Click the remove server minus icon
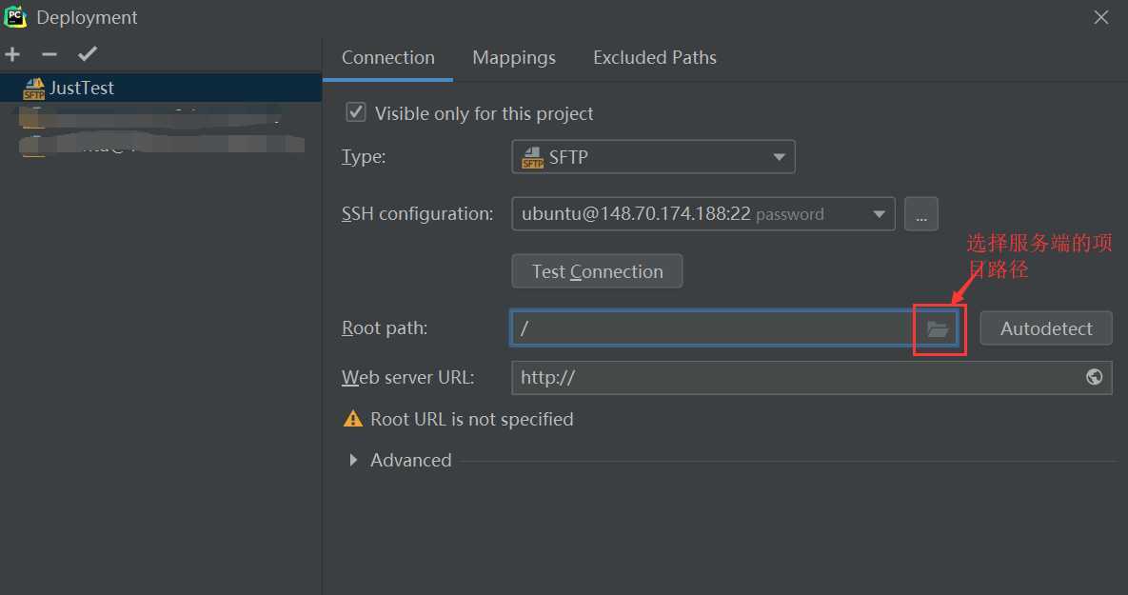The image size is (1128, 595). point(49,54)
